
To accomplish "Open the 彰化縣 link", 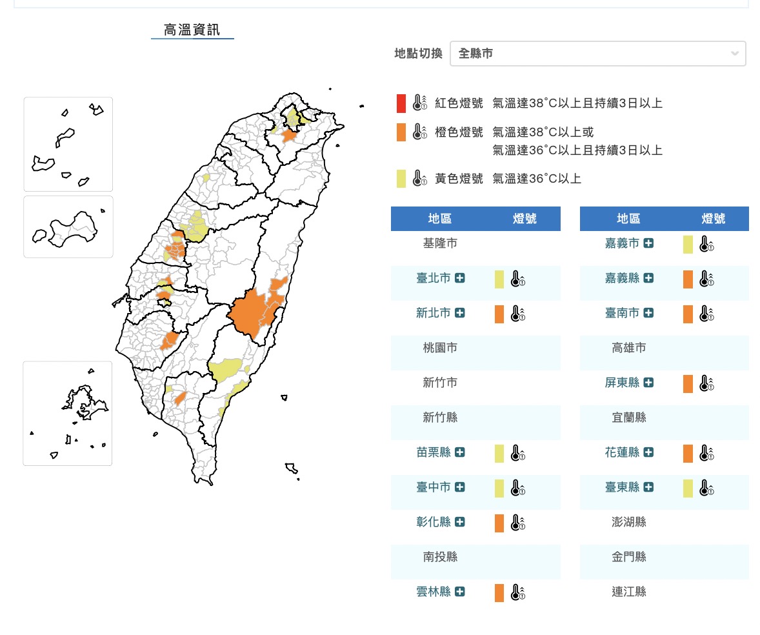I will 434,522.
